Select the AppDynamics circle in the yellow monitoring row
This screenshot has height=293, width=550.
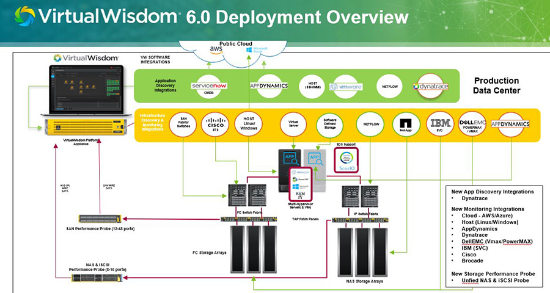click(x=510, y=125)
